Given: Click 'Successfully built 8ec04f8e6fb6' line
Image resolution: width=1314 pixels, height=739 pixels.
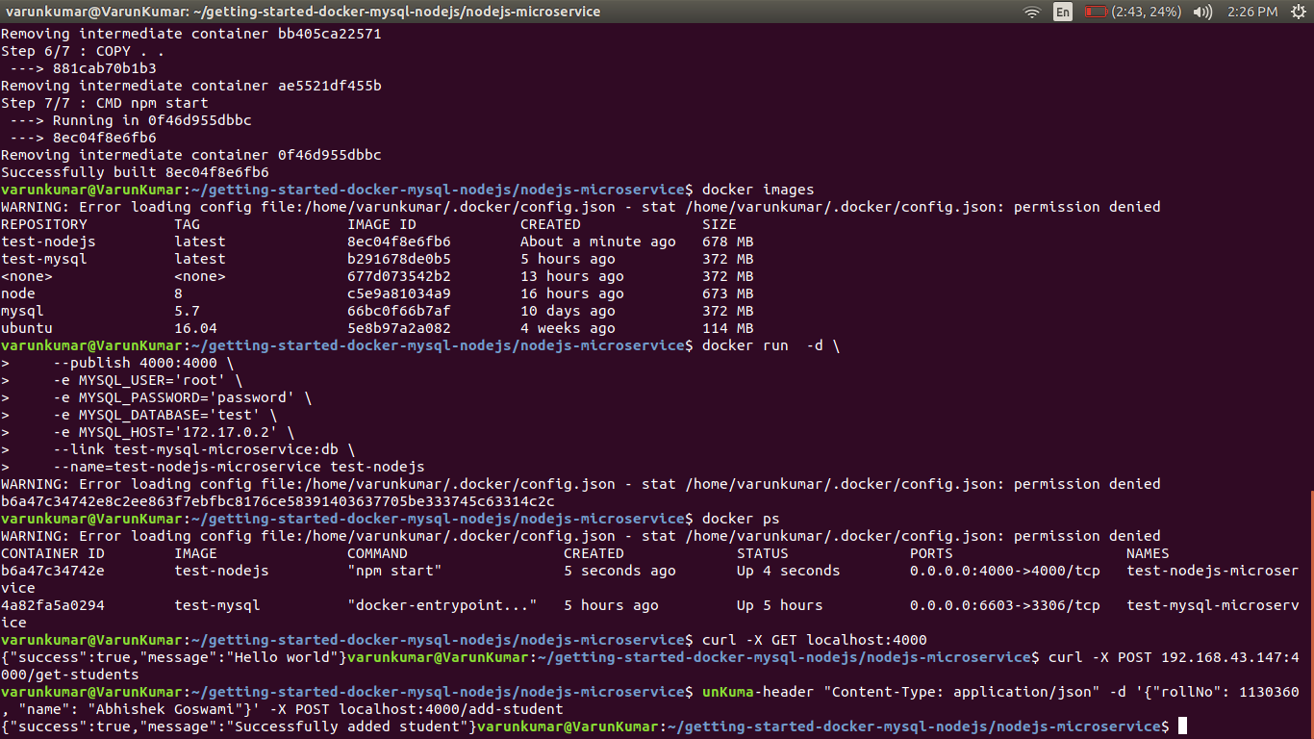Looking at the screenshot, I should (x=135, y=172).
